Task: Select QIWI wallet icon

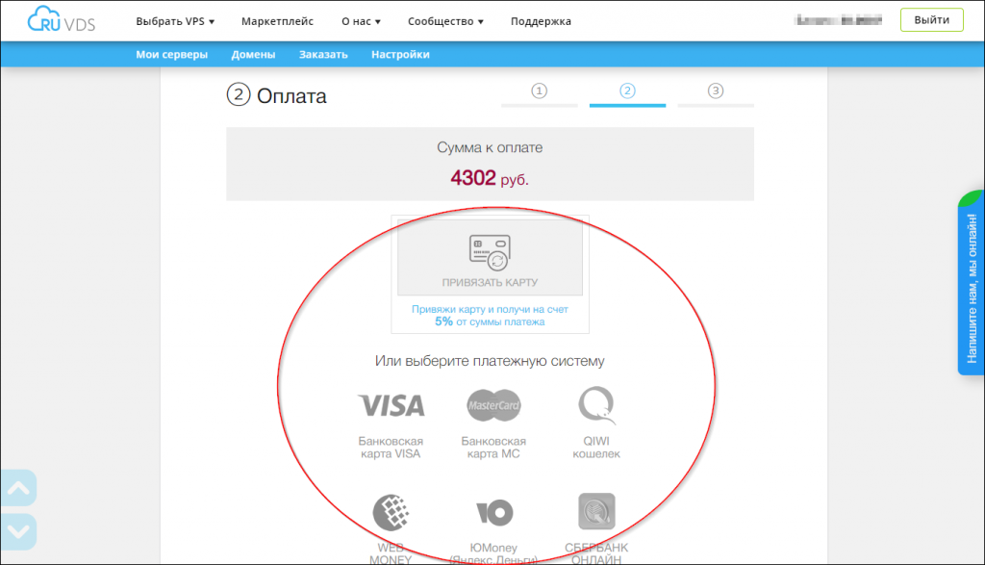Action: pyautogui.click(x=596, y=405)
